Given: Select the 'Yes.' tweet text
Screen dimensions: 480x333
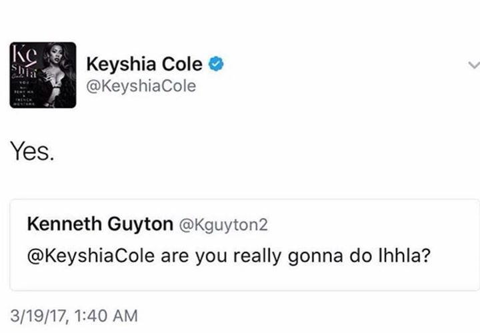Looking at the screenshot, I should 33,151.
